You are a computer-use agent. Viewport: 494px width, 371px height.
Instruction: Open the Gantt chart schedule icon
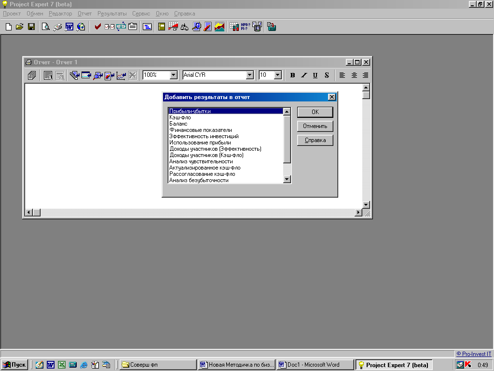point(147,27)
